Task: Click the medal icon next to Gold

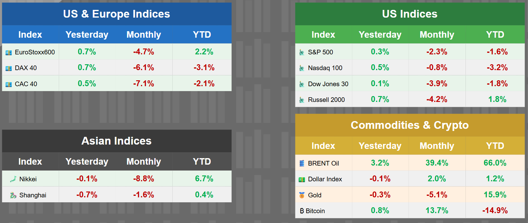Action: [302, 195]
